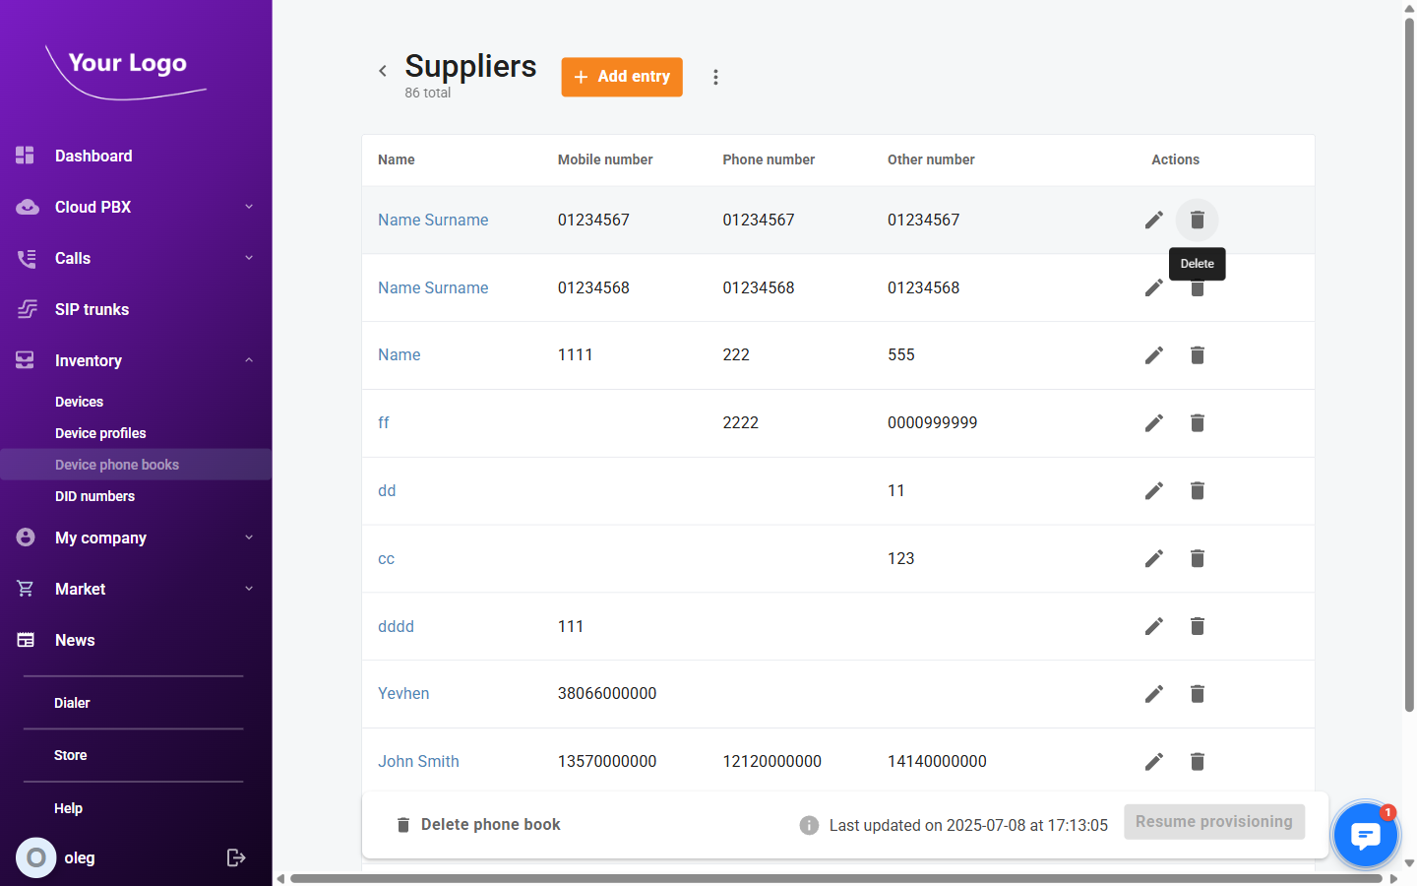The height and width of the screenshot is (886, 1417).
Task: Go to Device profiles
Action: [100, 433]
